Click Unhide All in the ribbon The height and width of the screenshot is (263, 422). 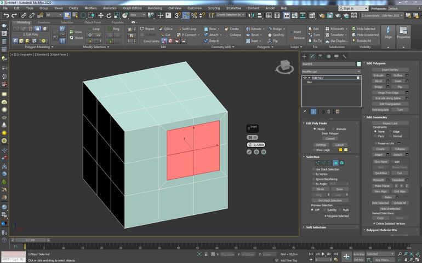tap(362, 41)
